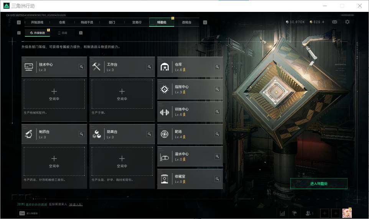This screenshot has height=219, width=369.
Task: Select the 训练中心 dumbbell icon
Action: 165,112
